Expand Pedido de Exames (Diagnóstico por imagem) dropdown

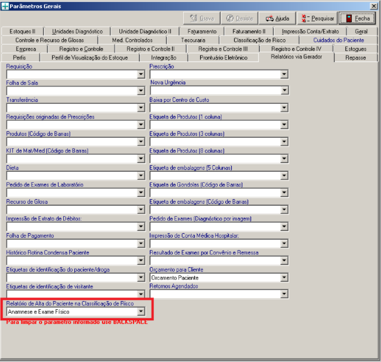tap(284, 227)
